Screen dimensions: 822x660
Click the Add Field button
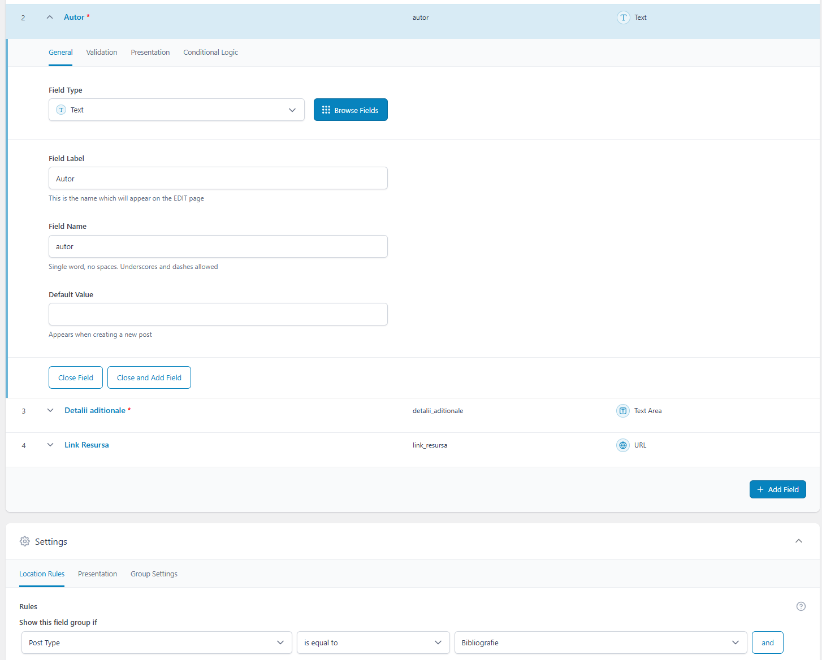777,490
